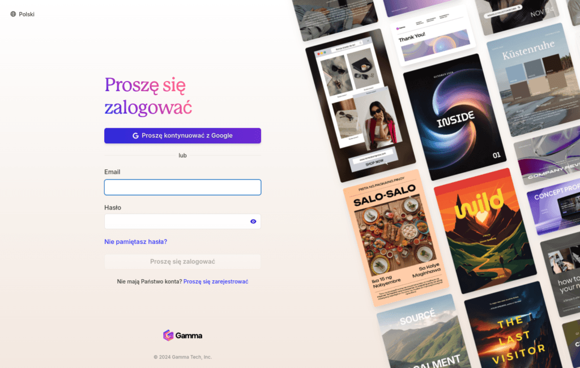The width and height of the screenshot is (580, 368).
Task: Select the INSIDE swirl template thumbnail
Action: click(x=455, y=117)
